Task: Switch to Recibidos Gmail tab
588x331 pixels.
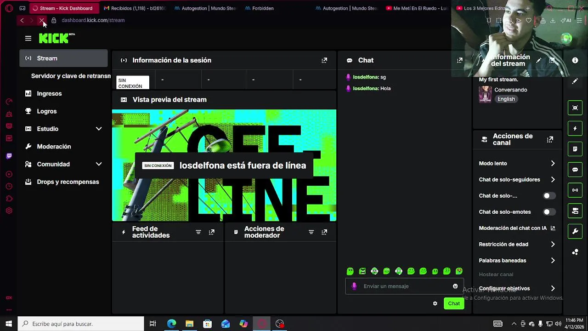Action: 134,8
